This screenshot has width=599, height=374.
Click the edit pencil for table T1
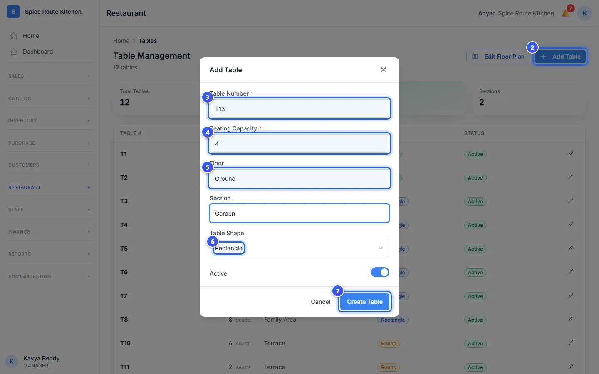571,154
